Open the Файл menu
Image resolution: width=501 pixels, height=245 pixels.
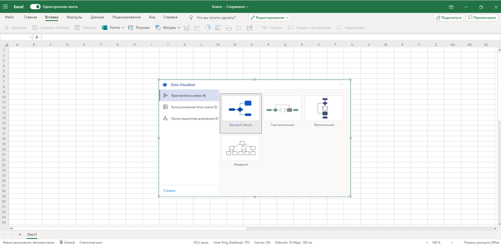(9, 17)
